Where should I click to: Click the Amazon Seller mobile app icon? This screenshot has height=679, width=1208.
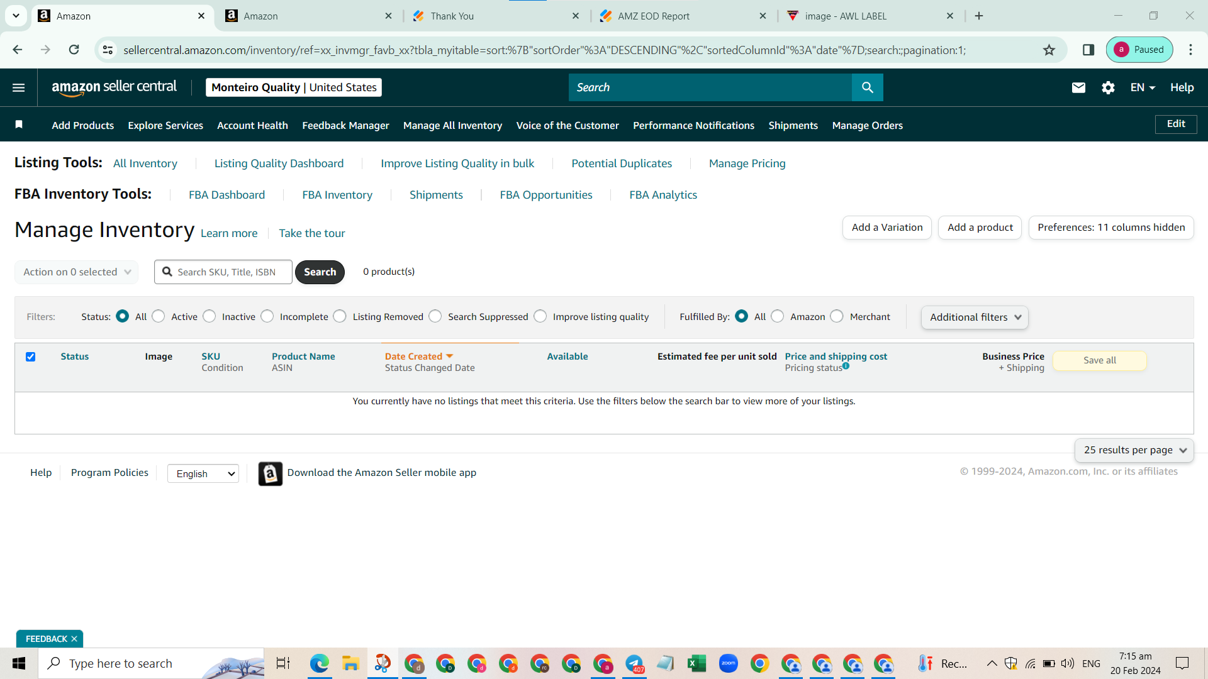click(271, 473)
